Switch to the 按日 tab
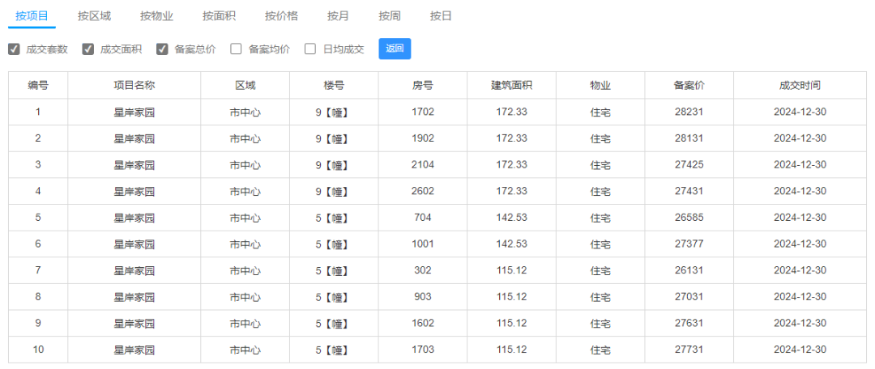The width and height of the screenshot is (875, 369). 441,16
